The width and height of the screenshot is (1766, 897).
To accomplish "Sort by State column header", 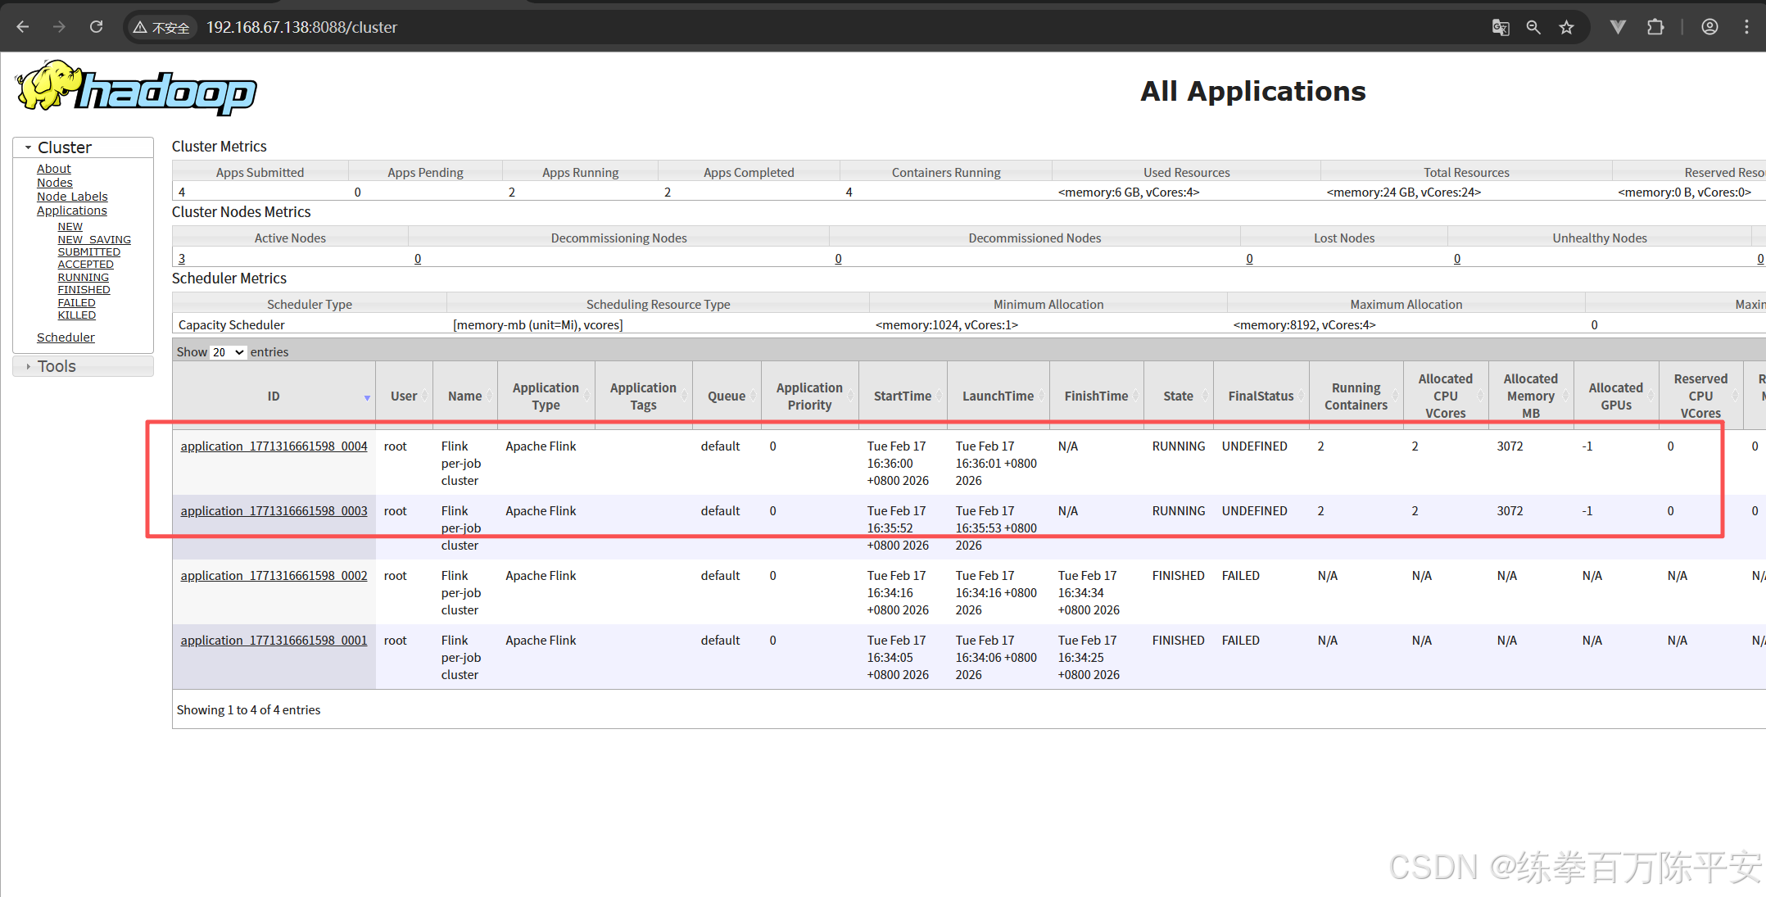I will pyautogui.click(x=1178, y=396).
